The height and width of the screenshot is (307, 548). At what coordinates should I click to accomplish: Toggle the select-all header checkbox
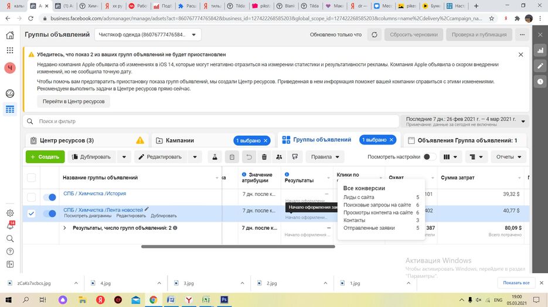pyautogui.click(x=32, y=178)
